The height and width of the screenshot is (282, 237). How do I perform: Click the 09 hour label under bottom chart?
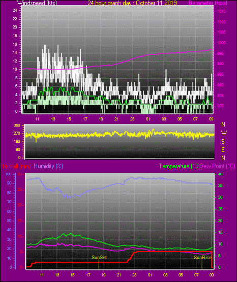[212, 275]
